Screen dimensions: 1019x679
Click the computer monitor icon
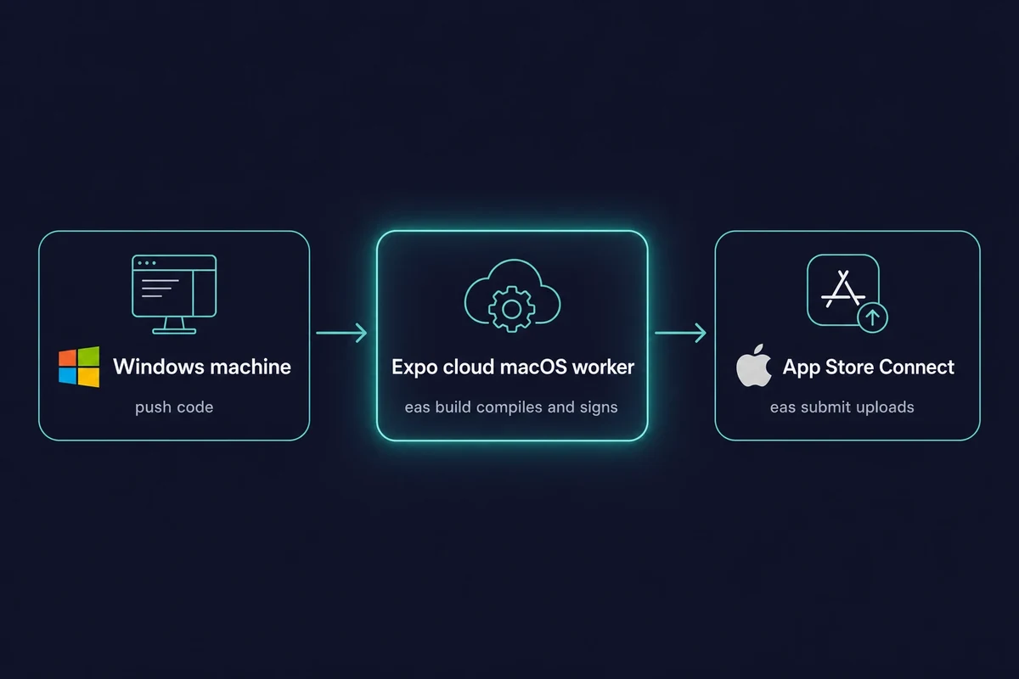(174, 295)
